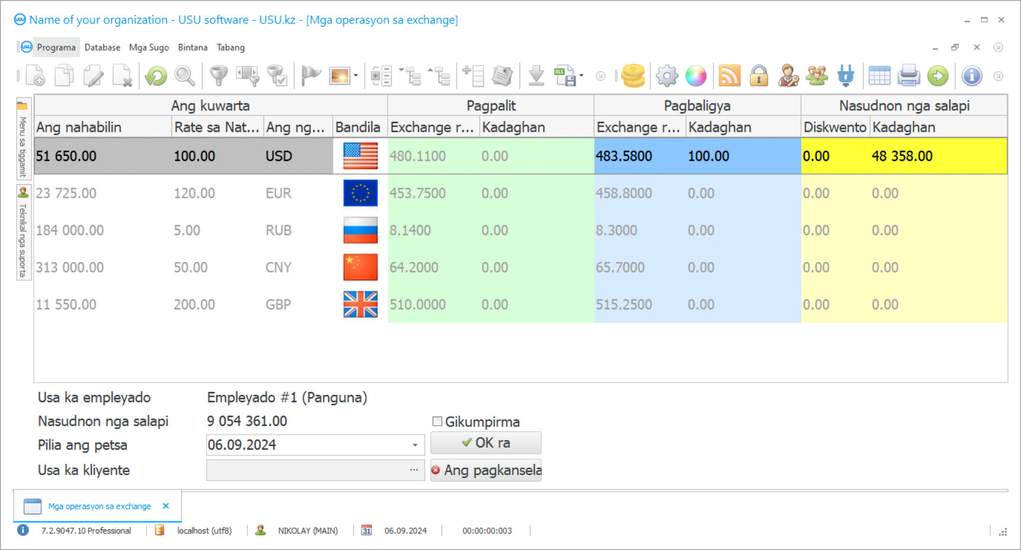Image resolution: width=1021 pixels, height=550 pixels.
Task: Edit the selected currency record
Action: pos(94,75)
